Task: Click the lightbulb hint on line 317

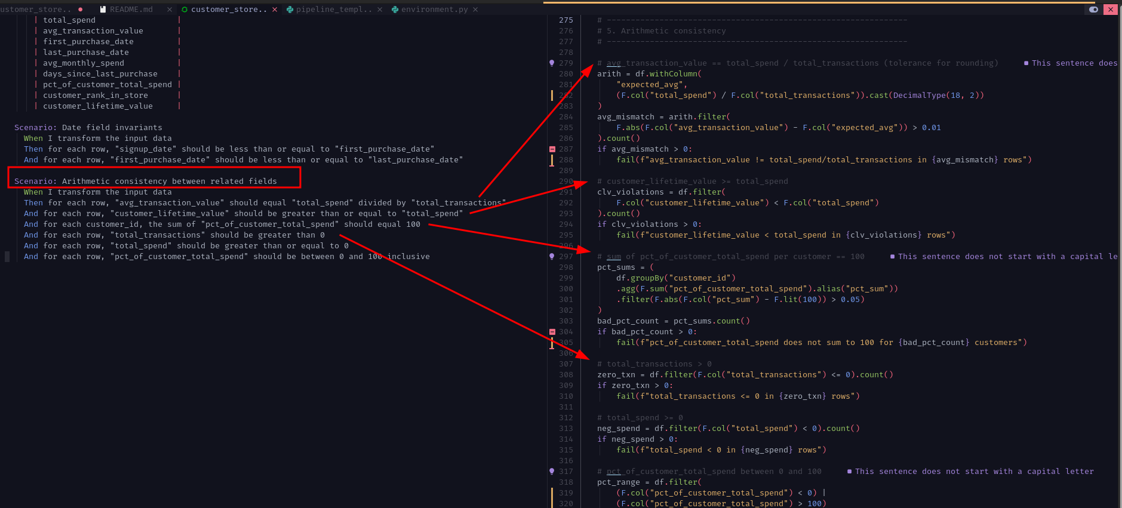Action: click(552, 471)
